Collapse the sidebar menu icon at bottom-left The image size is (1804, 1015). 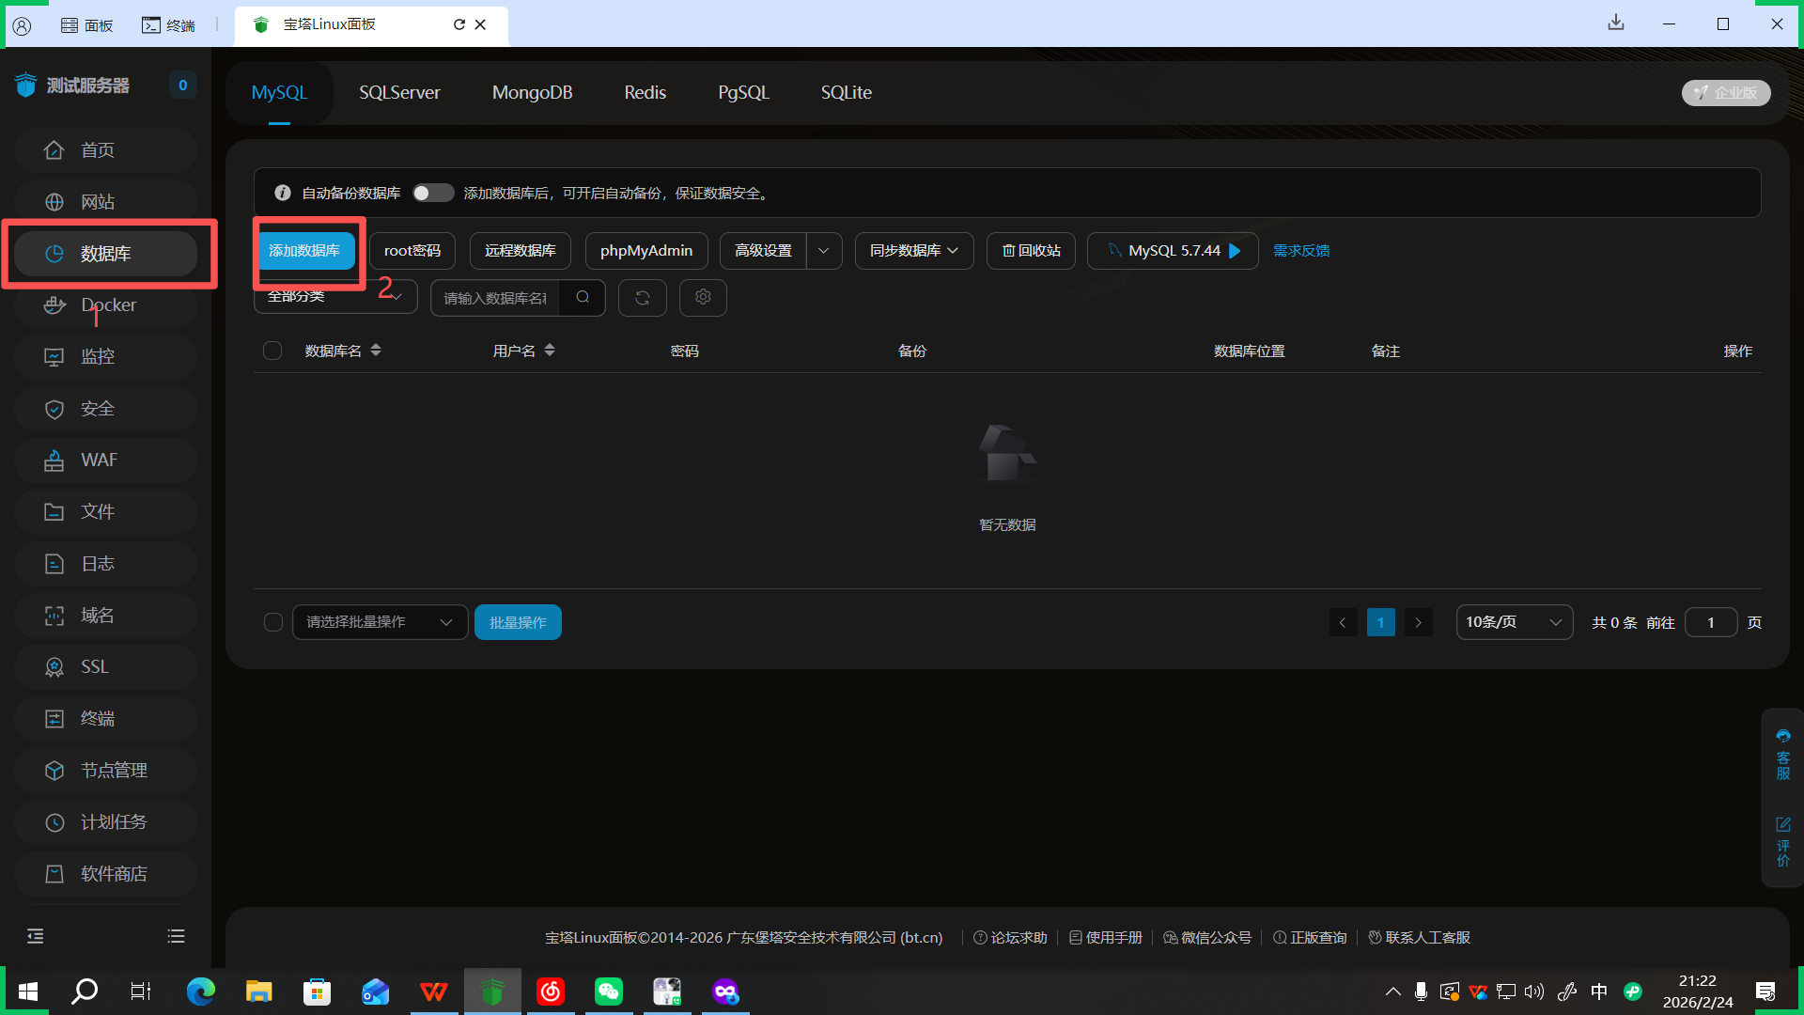coord(36,936)
